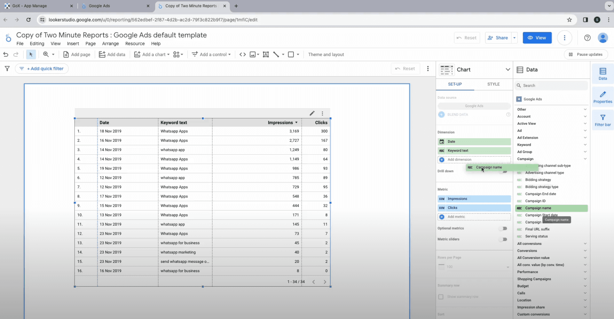This screenshot has width=614, height=319.
Task: Open the Data side panel
Action: [x=603, y=74]
